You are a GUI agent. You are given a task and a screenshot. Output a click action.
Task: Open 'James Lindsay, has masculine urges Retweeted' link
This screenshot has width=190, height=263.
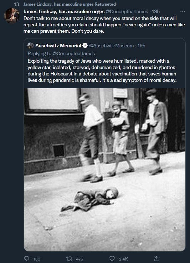tap(70, 4)
